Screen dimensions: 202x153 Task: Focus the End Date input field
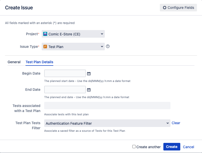coord(65,90)
